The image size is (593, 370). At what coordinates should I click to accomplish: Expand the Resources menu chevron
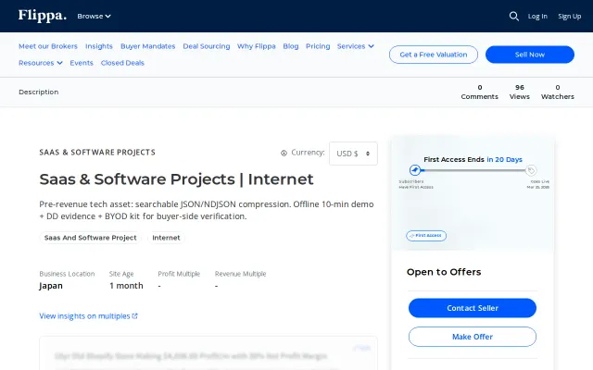click(x=59, y=63)
